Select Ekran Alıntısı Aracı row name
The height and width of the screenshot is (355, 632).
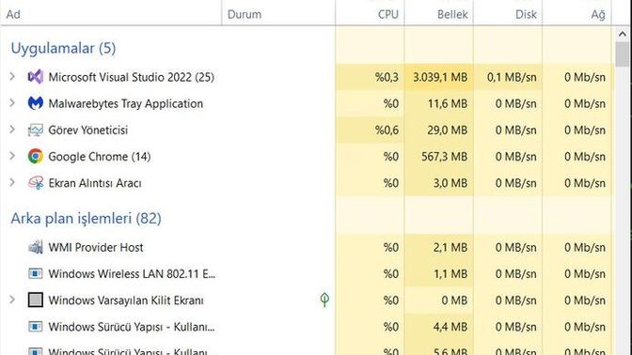pos(95,183)
